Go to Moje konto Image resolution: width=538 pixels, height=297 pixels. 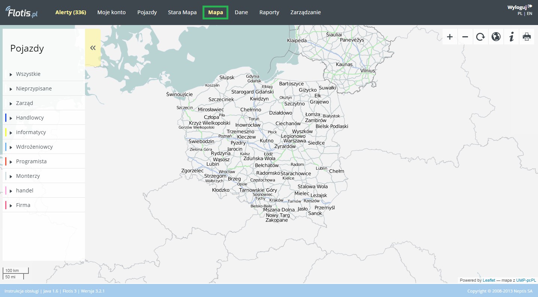click(112, 12)
